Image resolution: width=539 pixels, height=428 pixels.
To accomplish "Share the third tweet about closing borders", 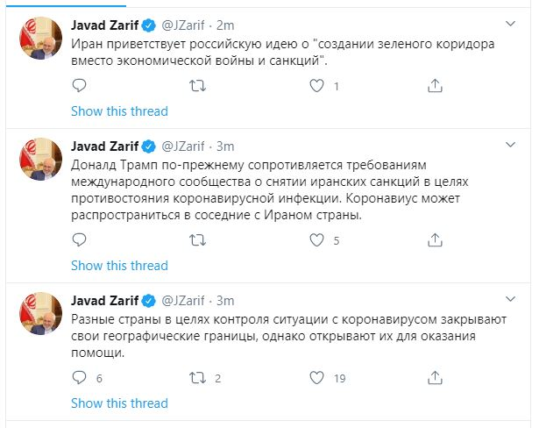I will pyautogui.click(x=435, y=378).
